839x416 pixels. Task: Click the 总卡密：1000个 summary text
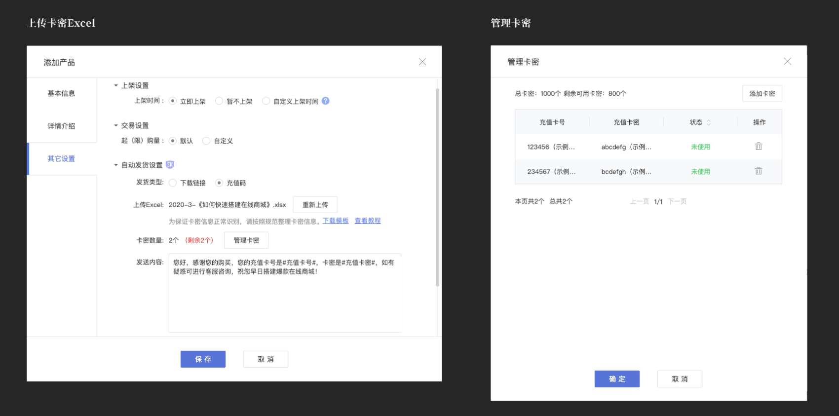coord(538,94)
